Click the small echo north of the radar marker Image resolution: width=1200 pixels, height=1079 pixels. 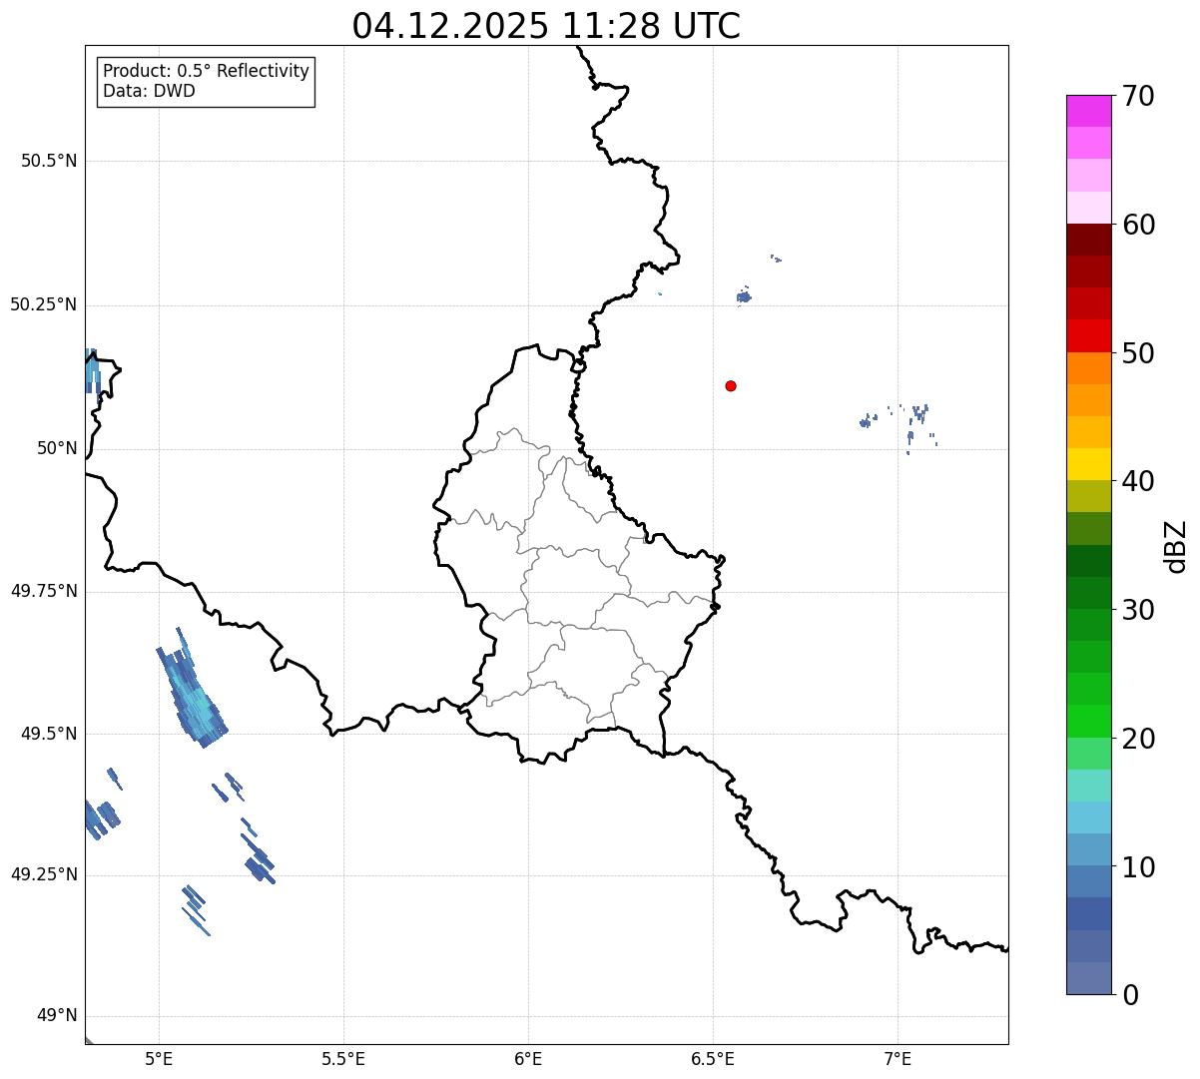[744, 296]
